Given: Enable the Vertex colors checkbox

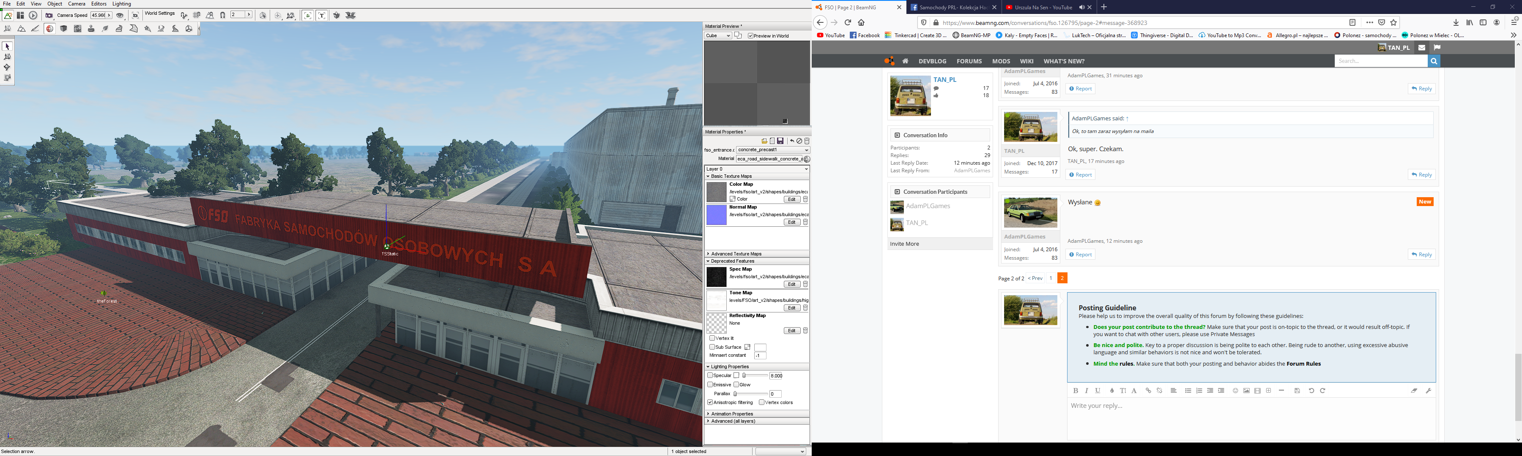Looking at the screenshot, I should pos(761,402).
